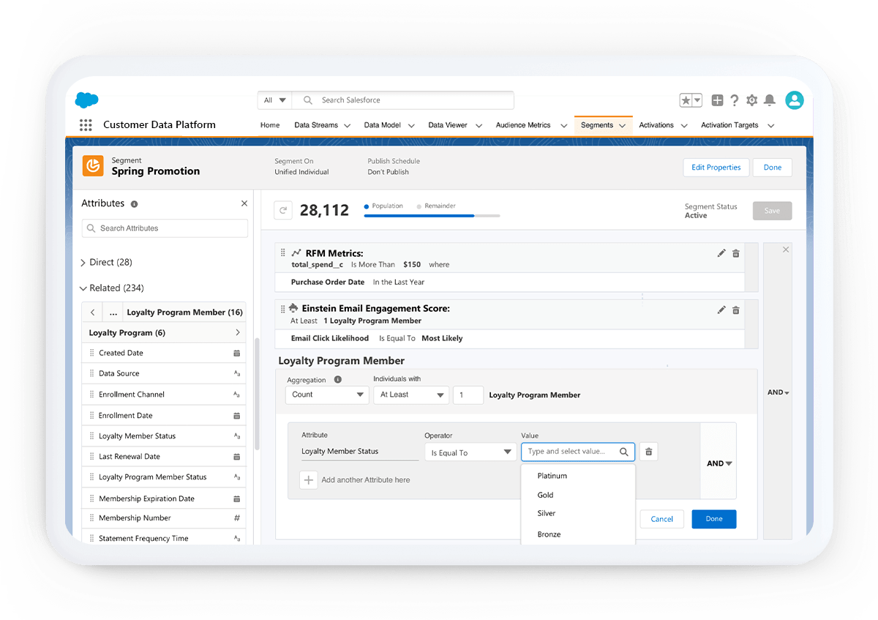This screenshot has height=620, width=878.
Task: Open the Activation Targets tab
Action: pyautogui.click(x=729, y=125)
